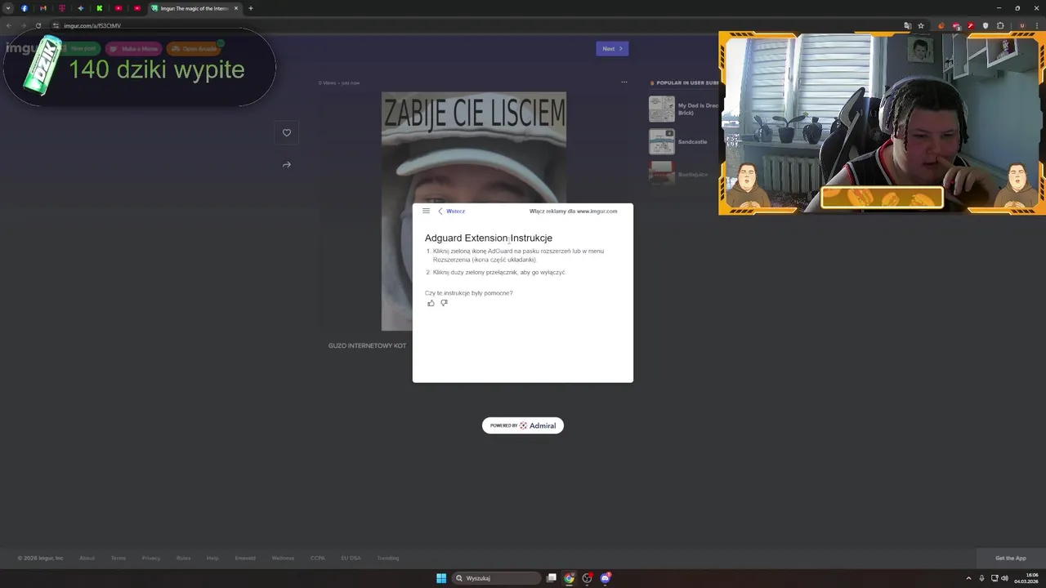Open the three-dot post options menu
The image size is (1046, 588).
(x=624, y=82)
